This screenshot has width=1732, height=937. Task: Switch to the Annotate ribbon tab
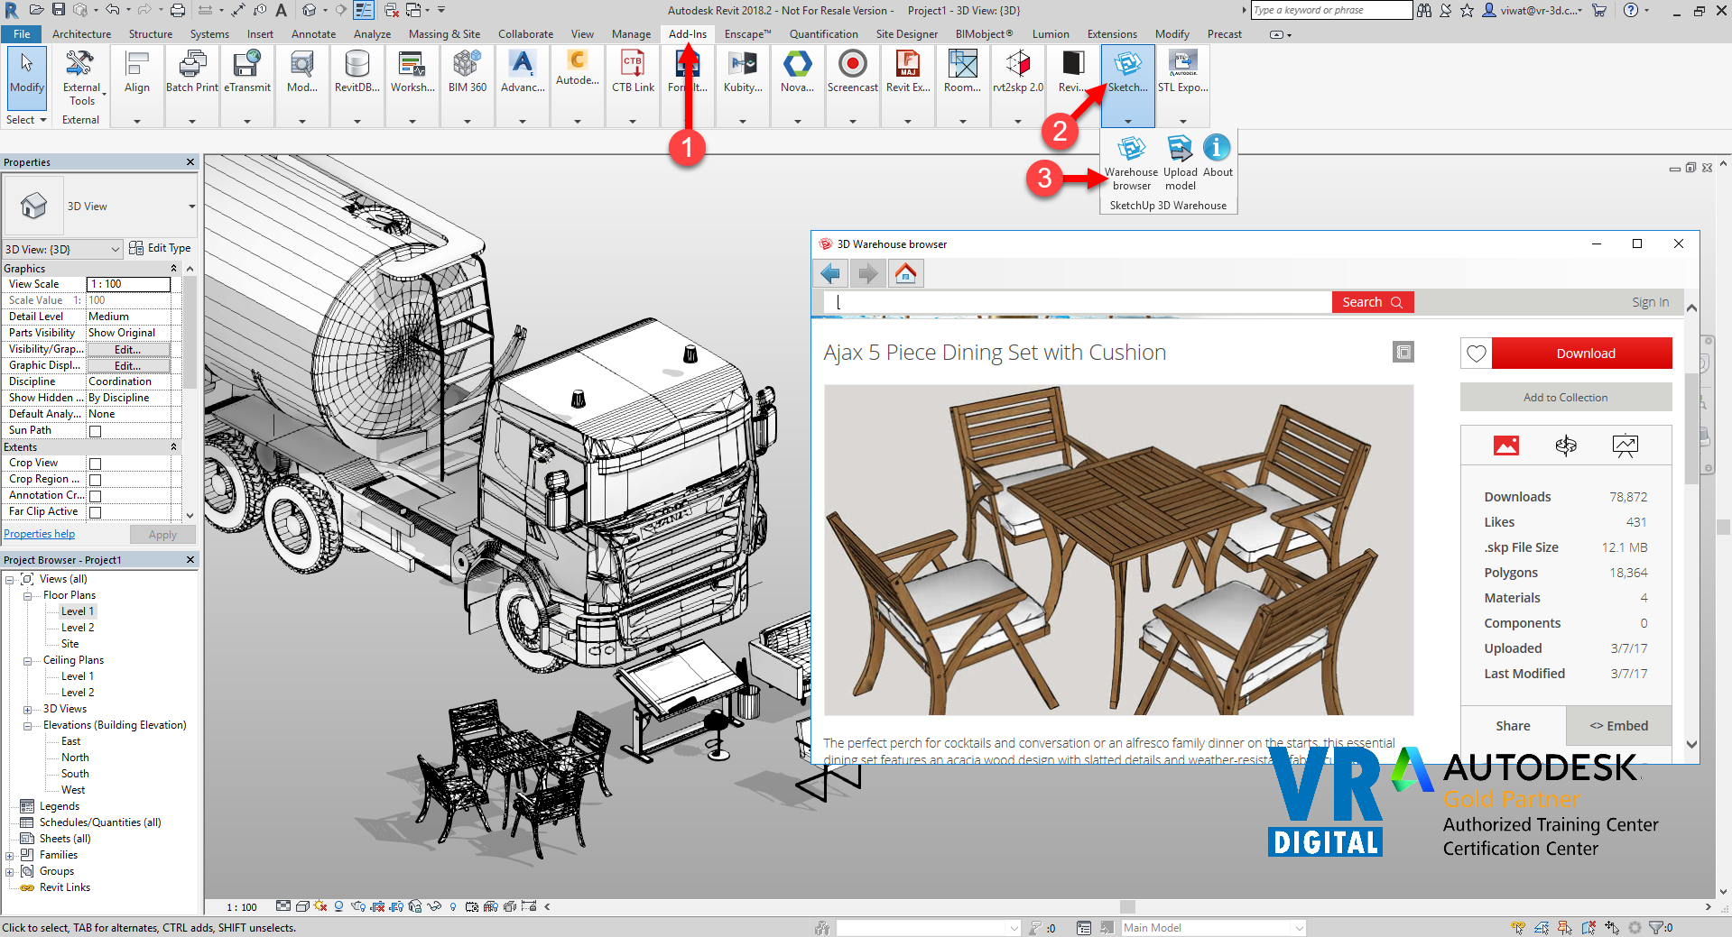[x=313, y=34]
